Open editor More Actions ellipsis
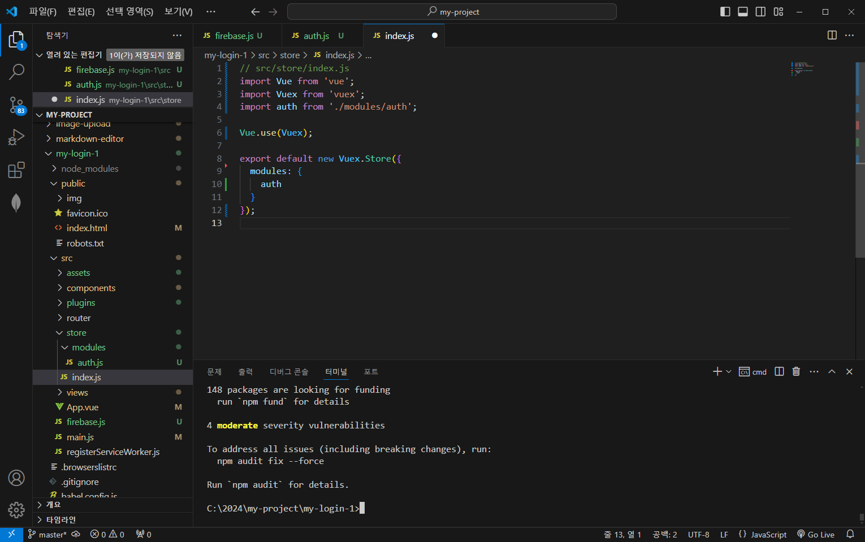This screenshot has height=542, width=865. (x=849, y=35)
